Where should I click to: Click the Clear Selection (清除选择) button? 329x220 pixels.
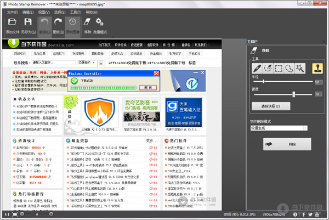pyautogui.click(x=271, y=106)
